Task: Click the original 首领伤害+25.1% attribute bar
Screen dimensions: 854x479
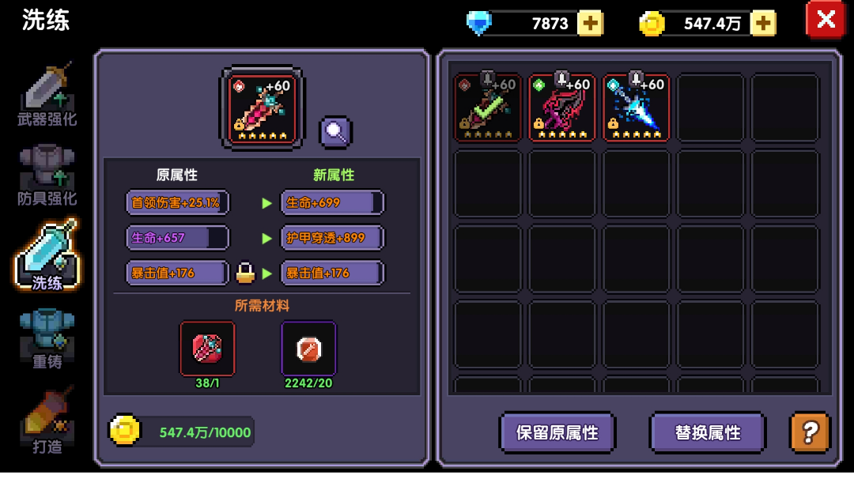Action: pyautogui.click(x=178, y=202)
